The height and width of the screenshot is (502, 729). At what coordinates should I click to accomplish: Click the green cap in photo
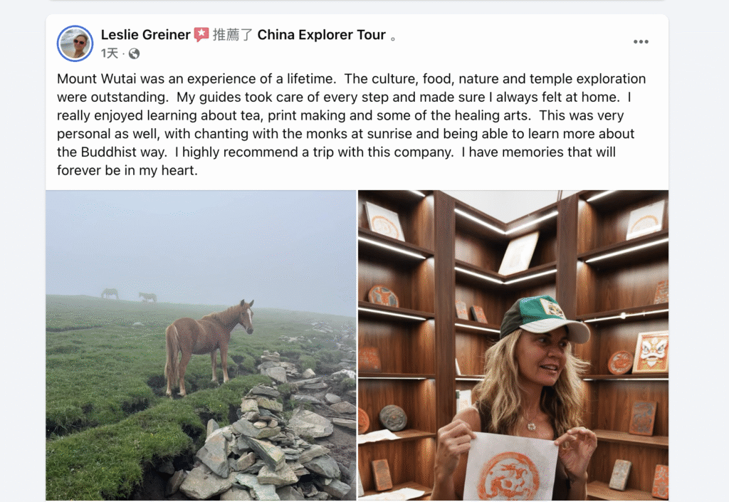[x=542, y=318]
